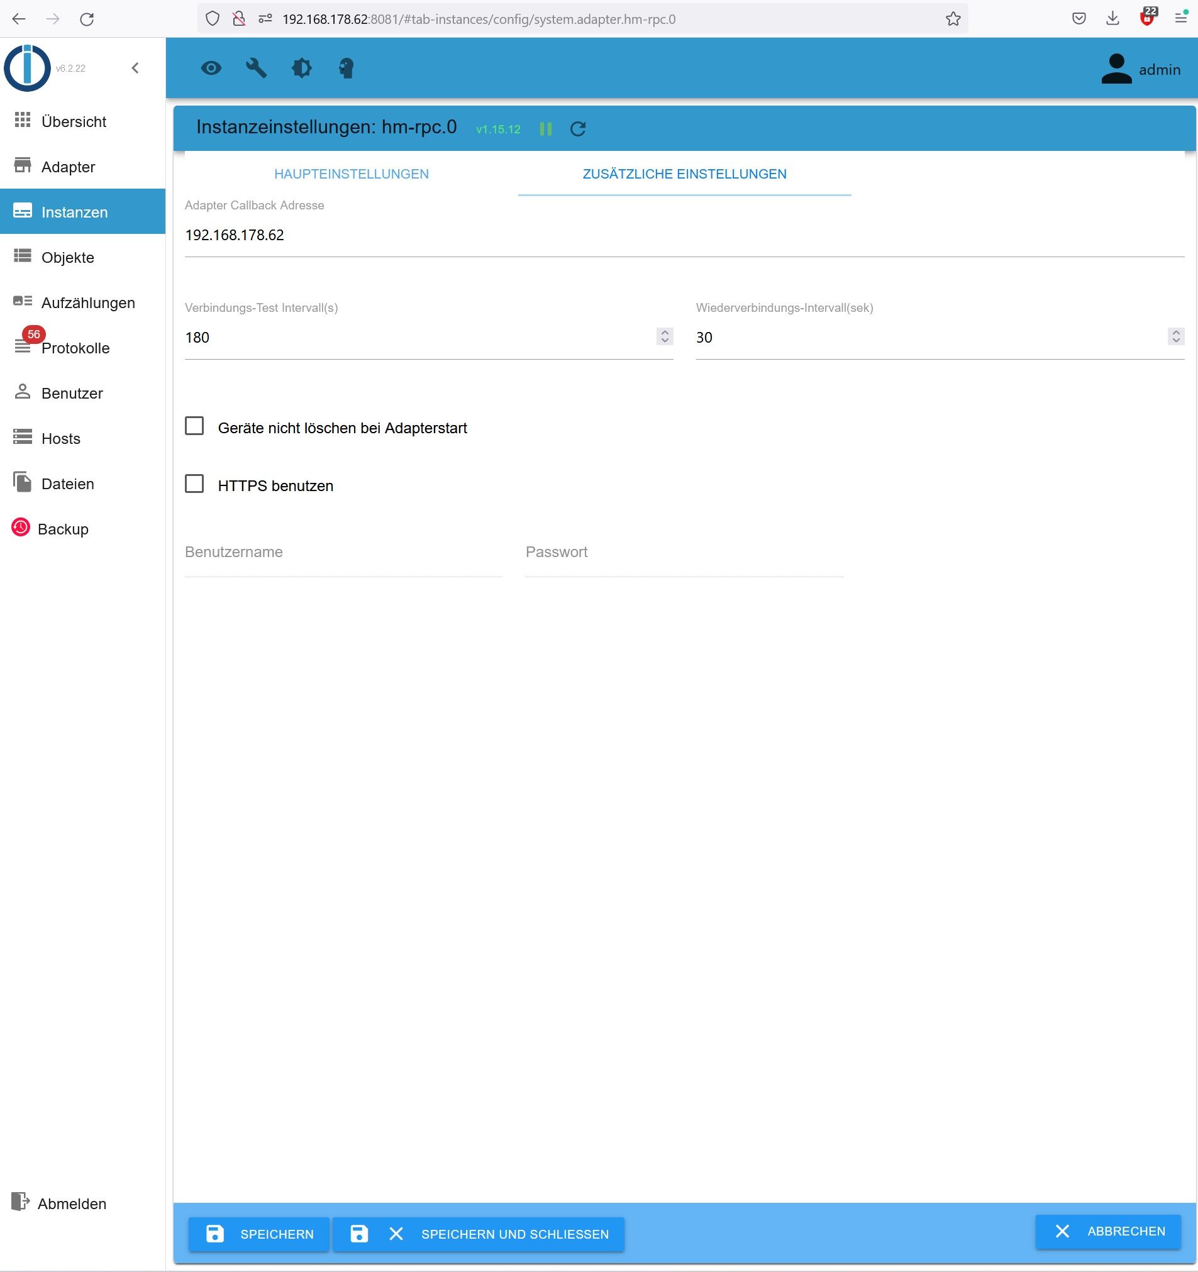The image size is (1198, 1272).
Task: Click the Abbrechen button
Action: [x=1109, y=1231]
